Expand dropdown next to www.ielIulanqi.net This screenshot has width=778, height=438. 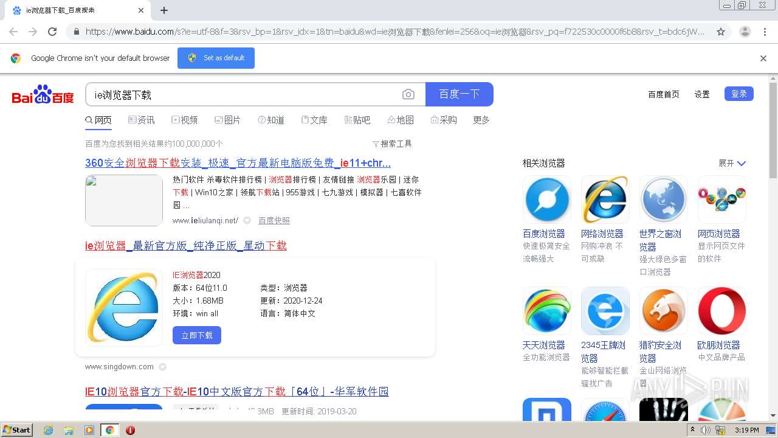pos(247,221)
